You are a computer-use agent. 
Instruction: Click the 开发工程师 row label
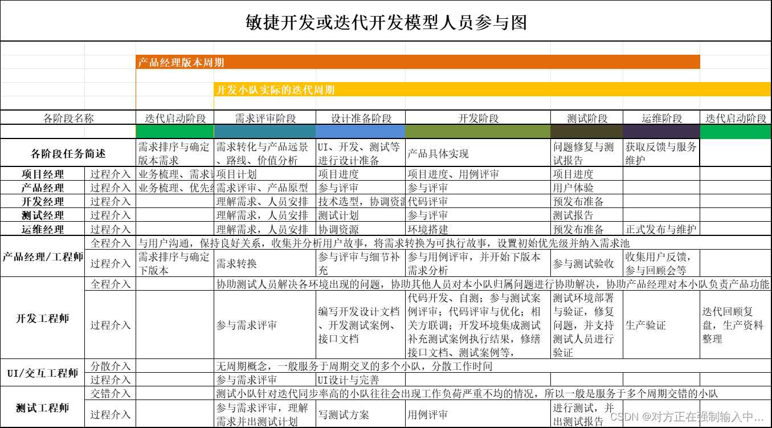point(43,318)
